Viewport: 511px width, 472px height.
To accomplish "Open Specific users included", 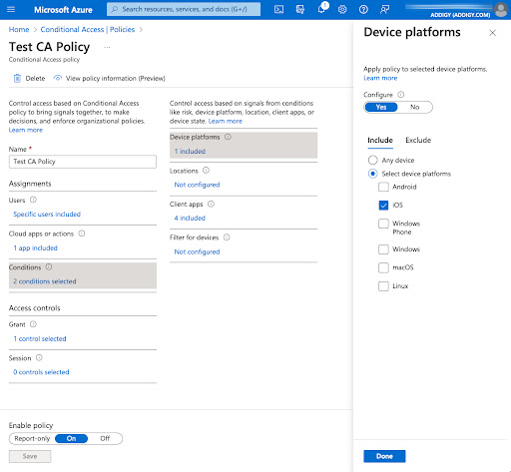I will click(x=47, y=215).
